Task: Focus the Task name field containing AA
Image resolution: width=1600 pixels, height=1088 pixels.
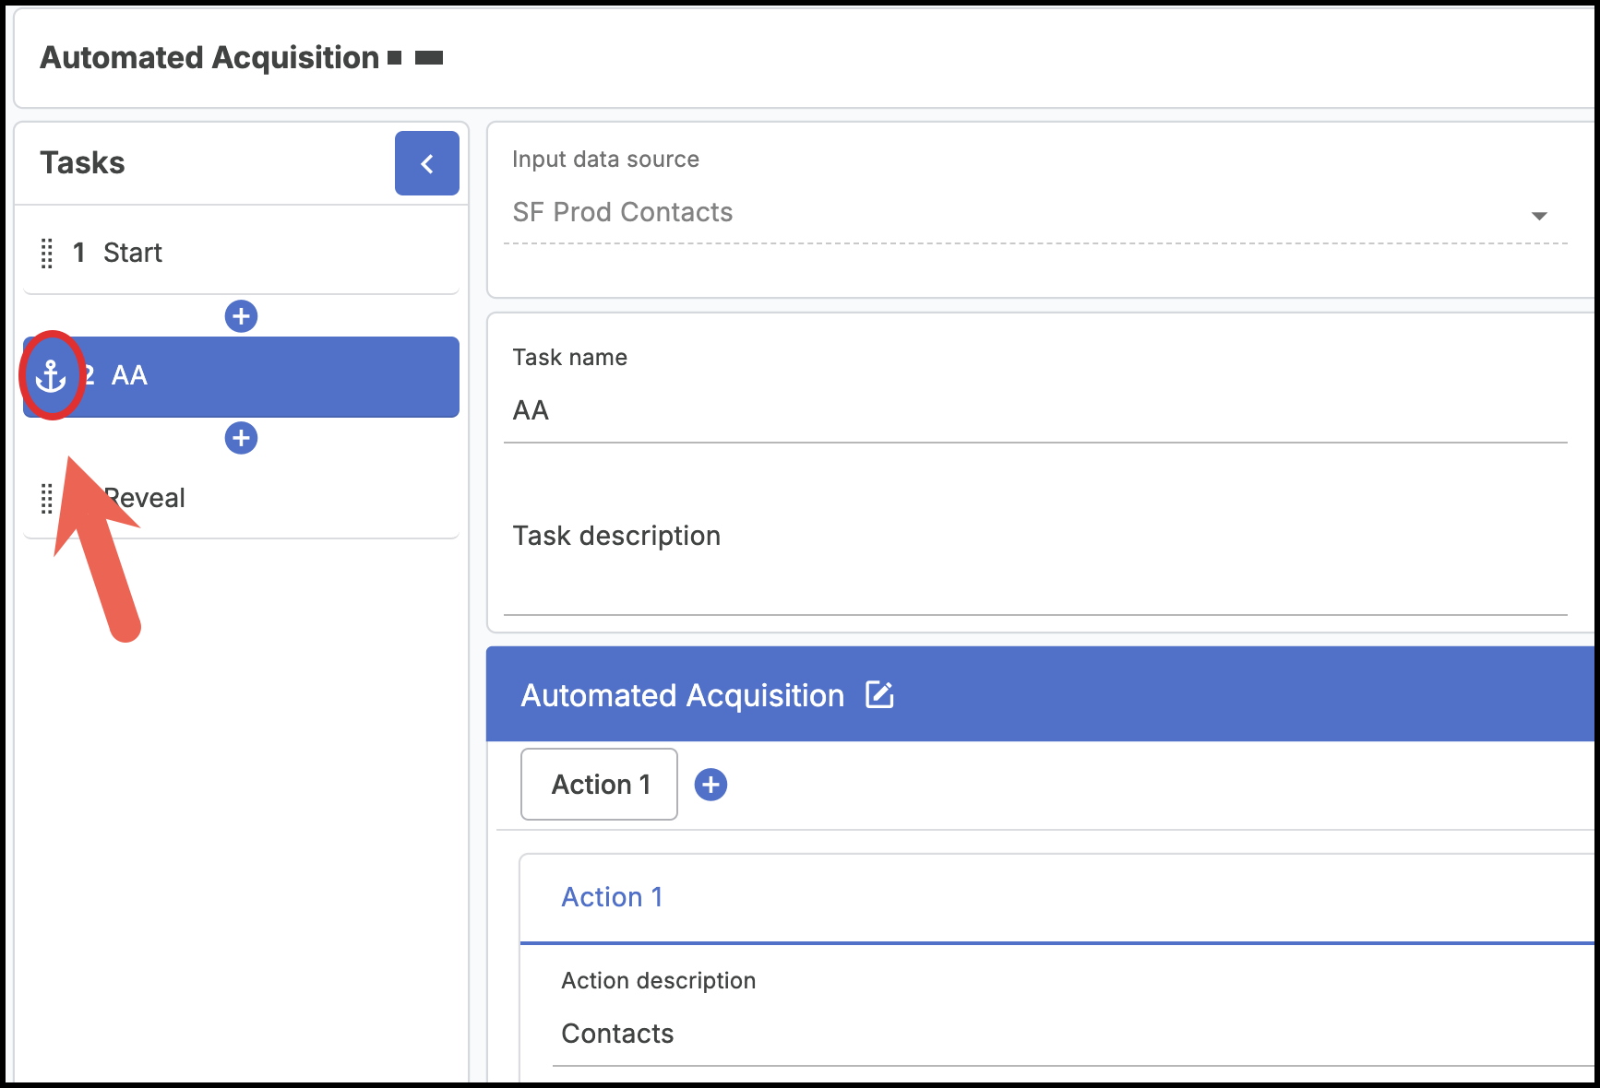Action: click(1033, 411)
